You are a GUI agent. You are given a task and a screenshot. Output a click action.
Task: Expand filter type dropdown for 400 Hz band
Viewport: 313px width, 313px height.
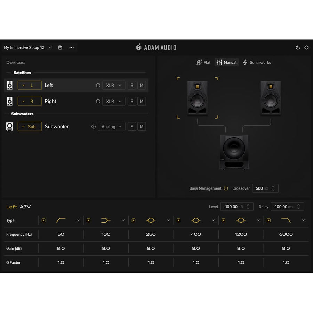213,220
